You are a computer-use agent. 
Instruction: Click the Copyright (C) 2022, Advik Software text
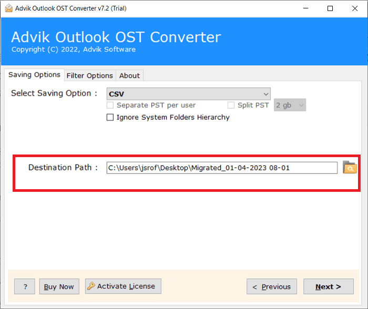74,49
